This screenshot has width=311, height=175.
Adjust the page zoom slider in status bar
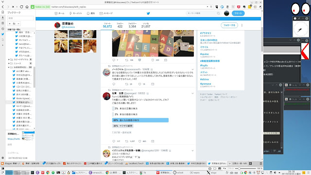pos(246,169)
